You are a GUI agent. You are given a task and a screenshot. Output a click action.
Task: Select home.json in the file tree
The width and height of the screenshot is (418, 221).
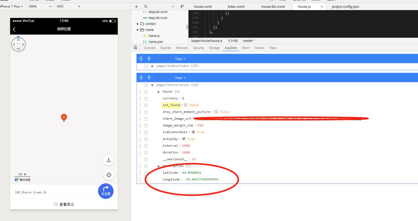(156, 42)
